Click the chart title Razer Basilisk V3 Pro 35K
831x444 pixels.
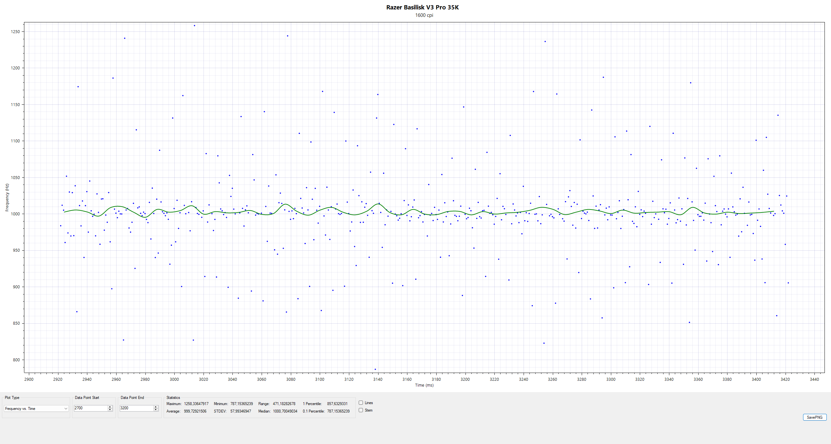(422, 7)
